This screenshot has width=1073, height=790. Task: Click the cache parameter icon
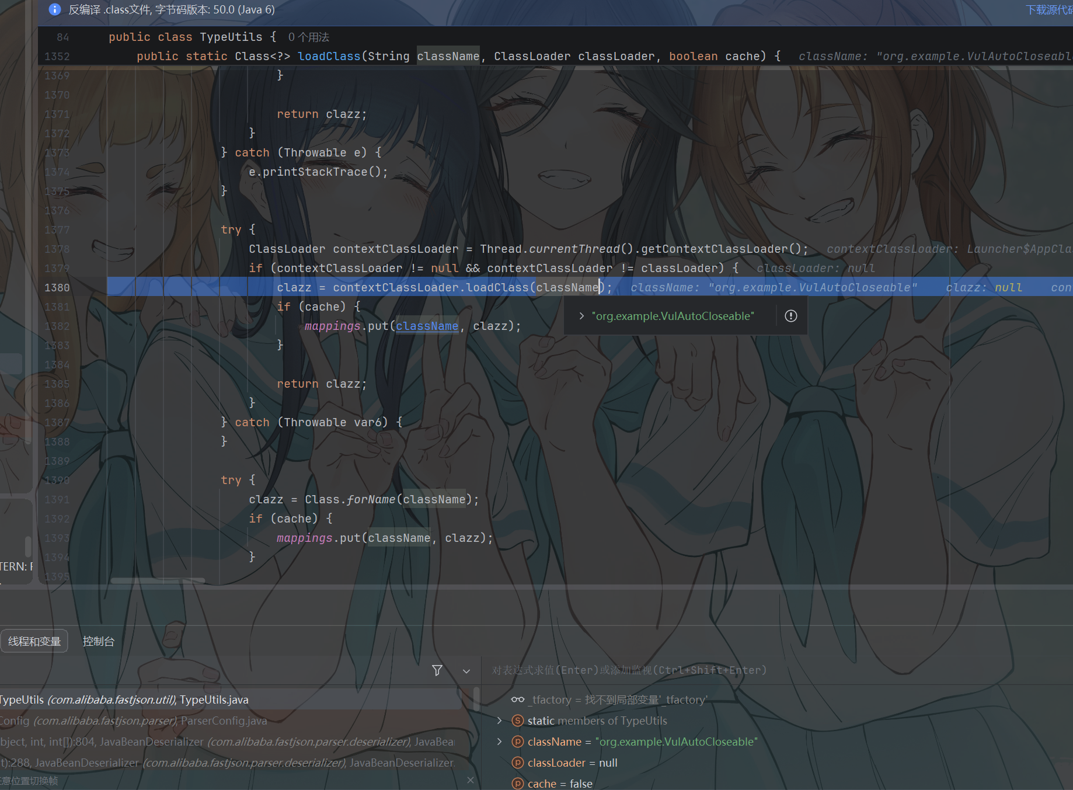pyautogui.click(x=518, y=784)
